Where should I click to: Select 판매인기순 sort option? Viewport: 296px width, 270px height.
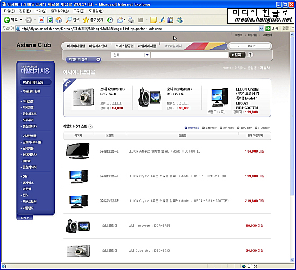[192, 128]
